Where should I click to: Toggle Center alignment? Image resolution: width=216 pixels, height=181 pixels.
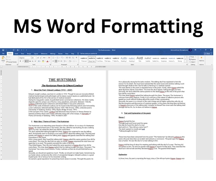coord(56,62)
